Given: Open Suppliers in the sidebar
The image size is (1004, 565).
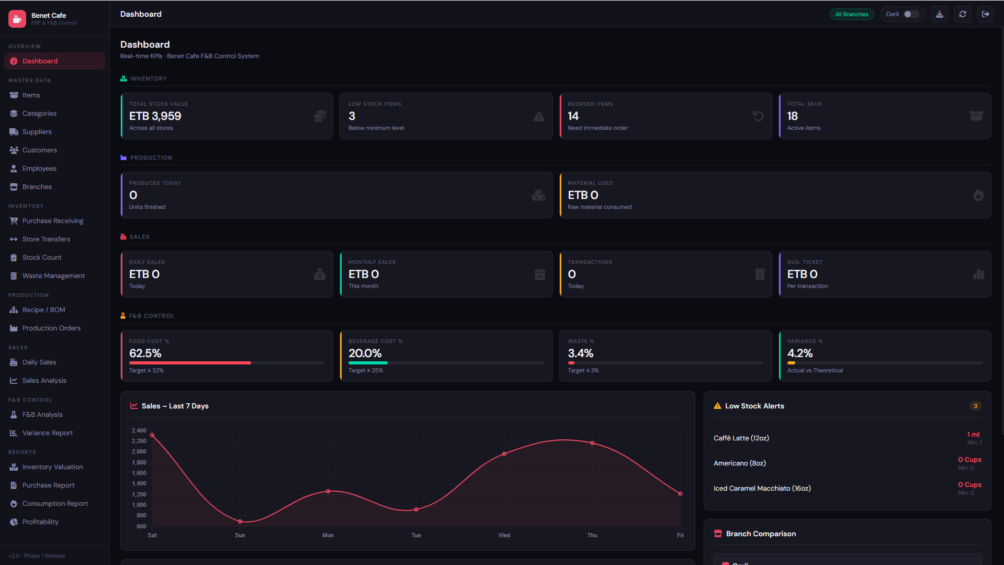Looking at the screenshot, I should (54, 132).
